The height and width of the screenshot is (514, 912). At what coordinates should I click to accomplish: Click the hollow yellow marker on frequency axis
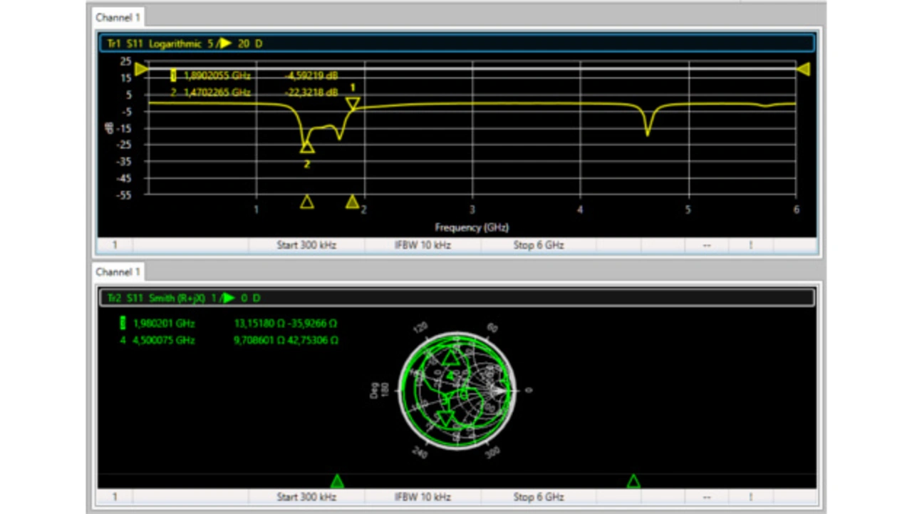coord(307,202)
